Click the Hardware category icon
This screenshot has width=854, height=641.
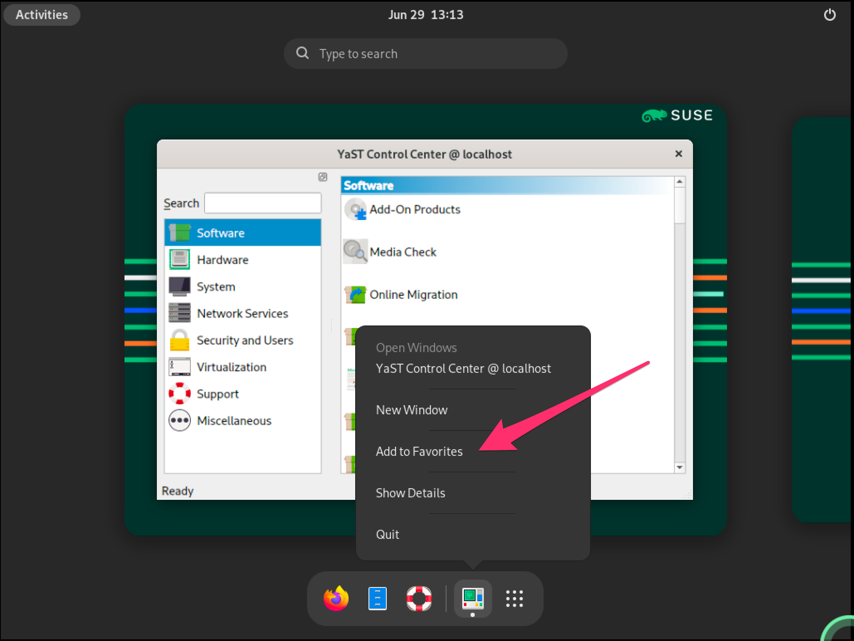click(x=180, y=259)
